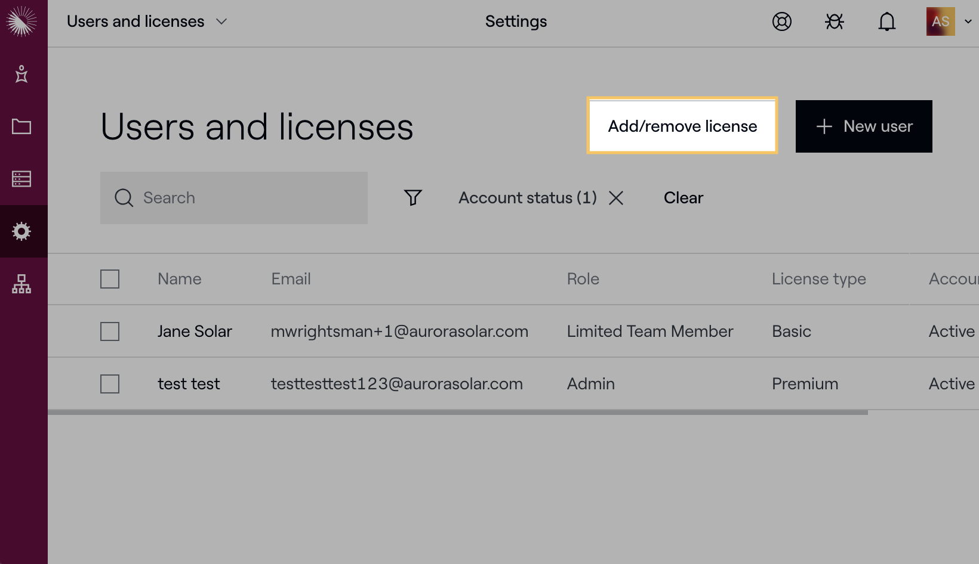Check the test test row checkbox
The height and width of the screenshot is (564, 979).
(x=110, y=384)
